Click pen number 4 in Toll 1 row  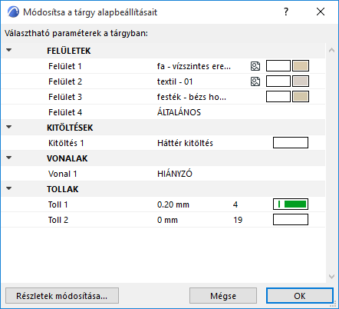click(x=235, y=204)
